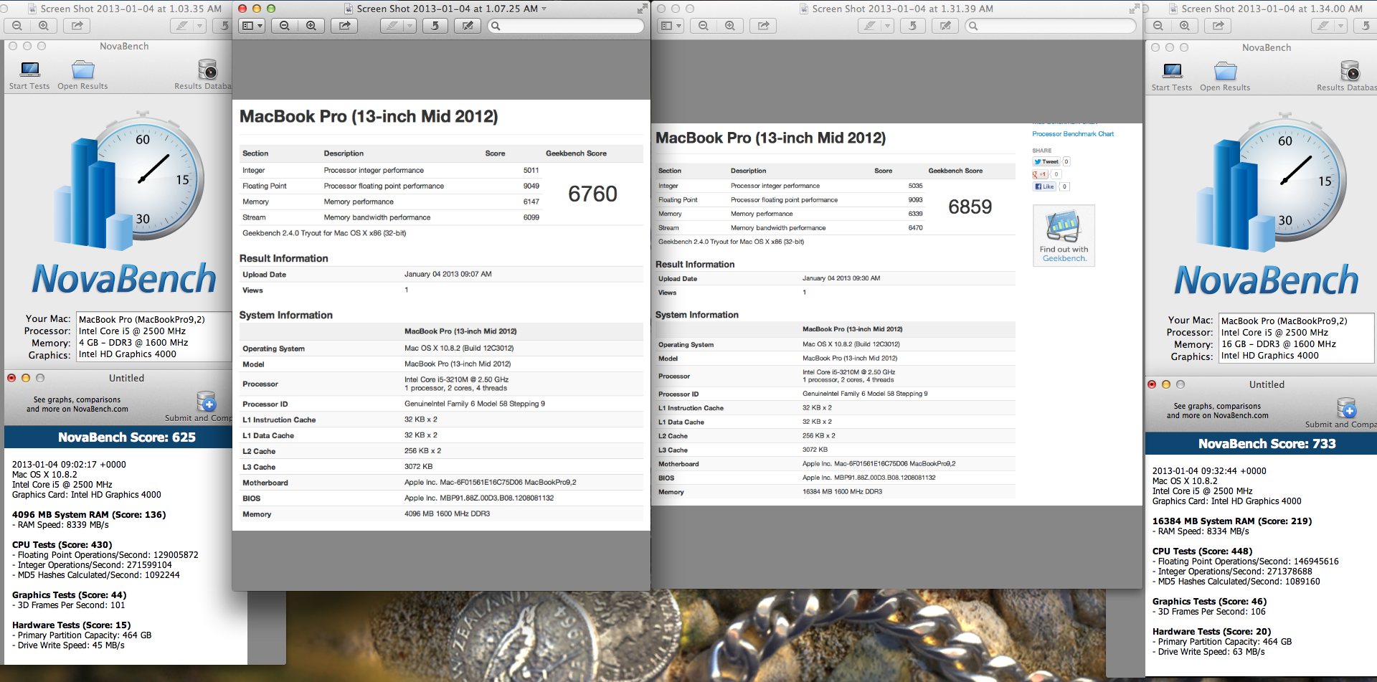Screen dimensions: 1377x682
Task: Click the Find out with Geekbench banner
Action: coord(1064,236)
